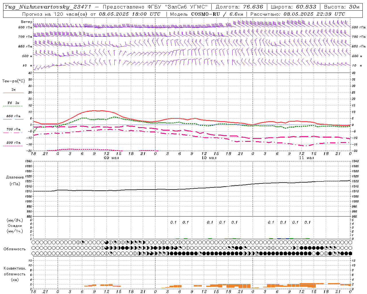Screen dimensions: 367x294
Task: Click the 850 гПа temperature legend entry
Action: point(13,116)
